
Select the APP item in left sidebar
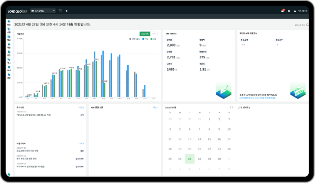click(x=9, y=68)
